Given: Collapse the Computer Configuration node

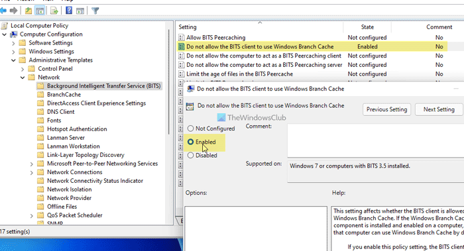Looking at the screenshot, I should coord(5,34).
